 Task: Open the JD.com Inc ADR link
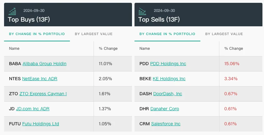click(33, 109)
